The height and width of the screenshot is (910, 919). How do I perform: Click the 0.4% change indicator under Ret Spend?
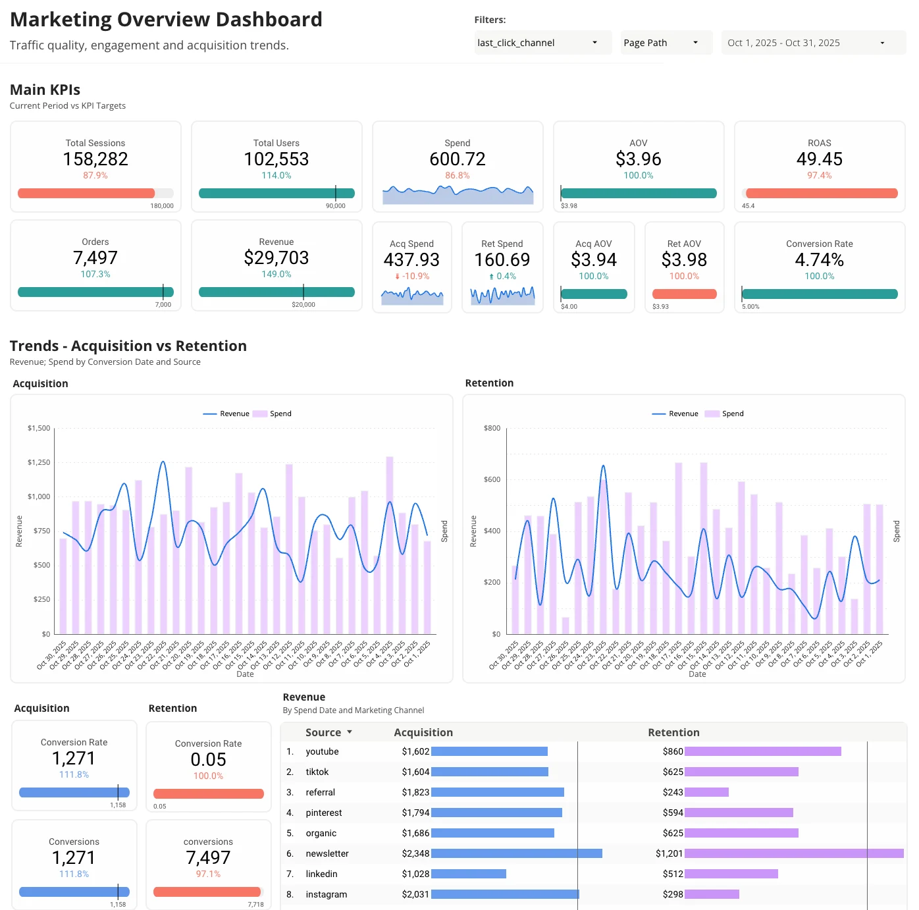click(502, 277)
